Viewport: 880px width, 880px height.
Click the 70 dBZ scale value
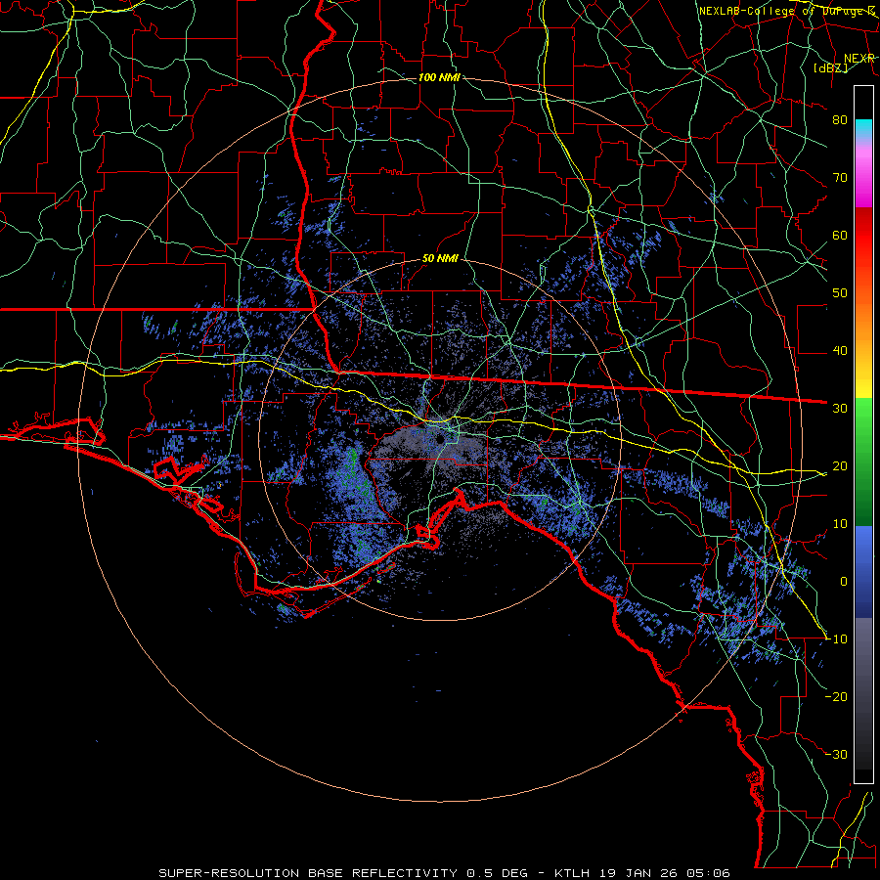coord(840,177)
